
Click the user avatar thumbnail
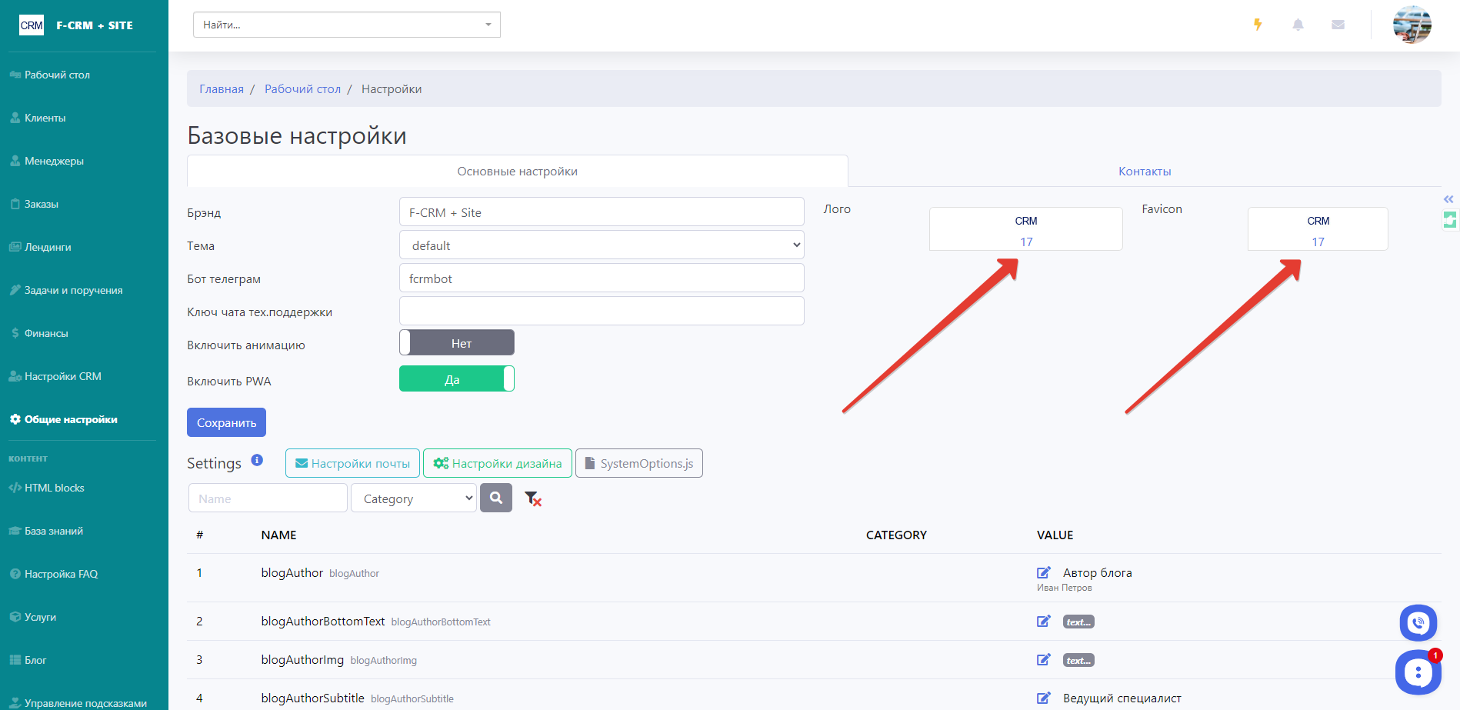point(1412,25)
